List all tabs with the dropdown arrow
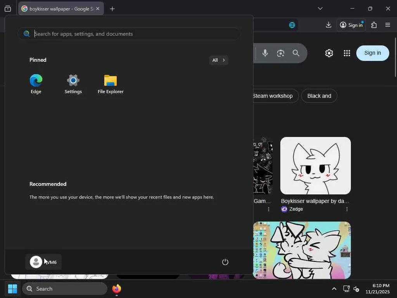 [320, 9]
